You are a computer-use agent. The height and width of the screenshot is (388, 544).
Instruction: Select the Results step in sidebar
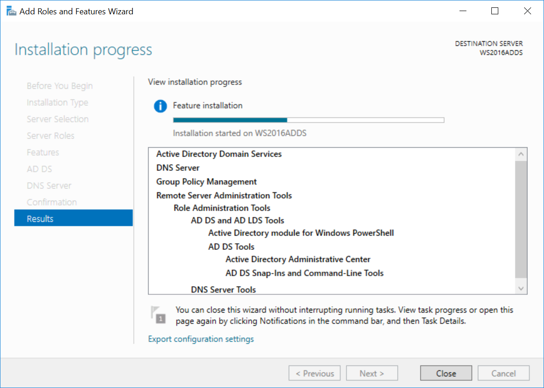[x=73, y=218]
